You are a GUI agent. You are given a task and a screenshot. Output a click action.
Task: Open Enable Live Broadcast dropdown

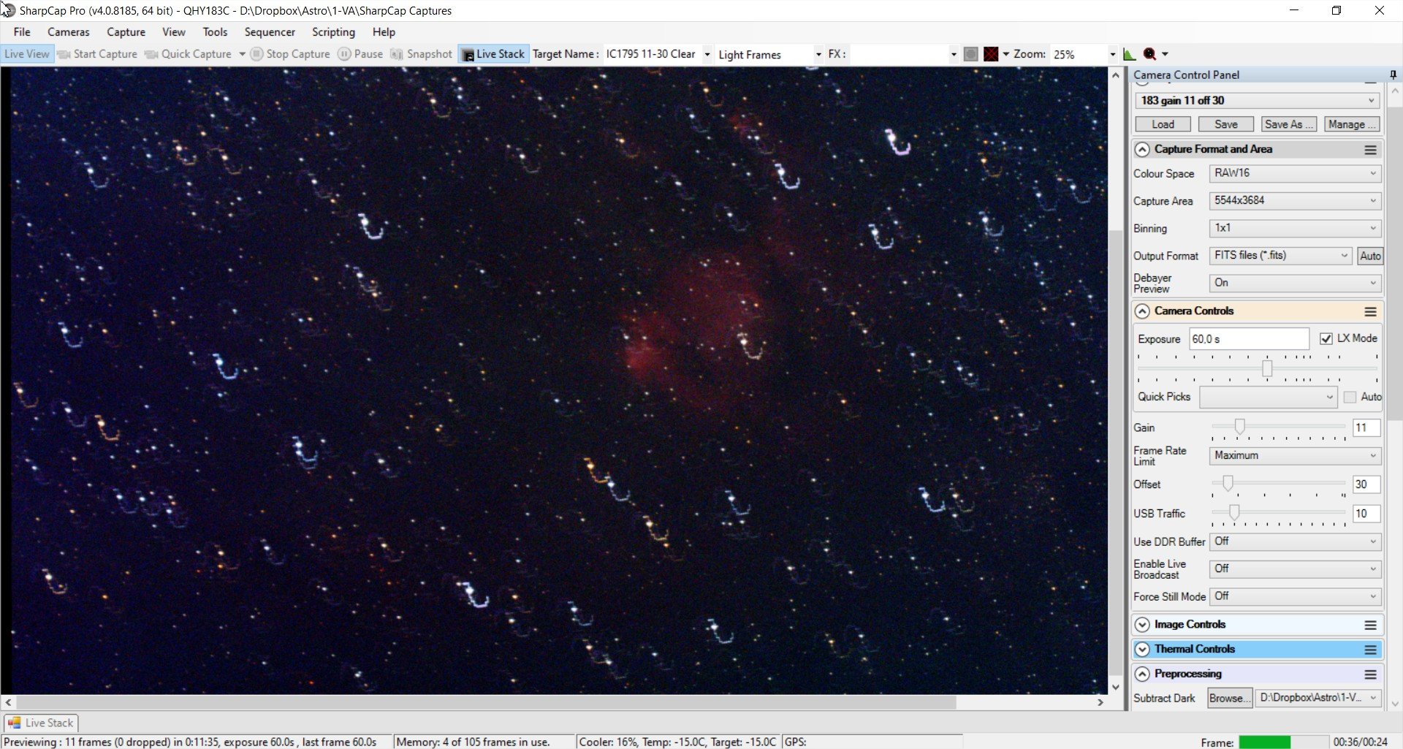(x=1295, y=569)
